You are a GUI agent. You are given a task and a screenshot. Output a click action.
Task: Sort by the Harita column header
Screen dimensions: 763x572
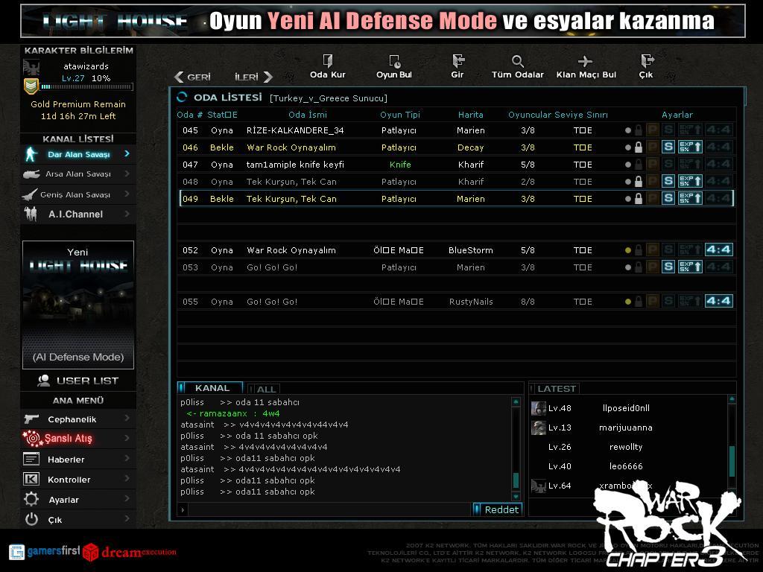(471, 115)
